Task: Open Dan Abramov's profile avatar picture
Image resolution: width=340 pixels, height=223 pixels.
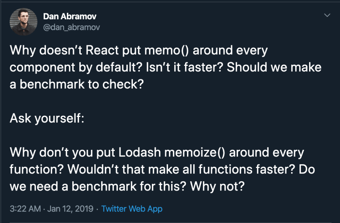Action: click(24, 22)
